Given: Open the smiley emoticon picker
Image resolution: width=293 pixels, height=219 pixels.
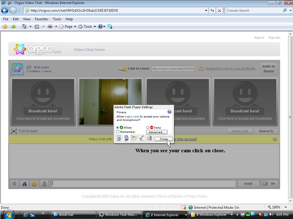Looking at the screenshot, I should 34,184.
